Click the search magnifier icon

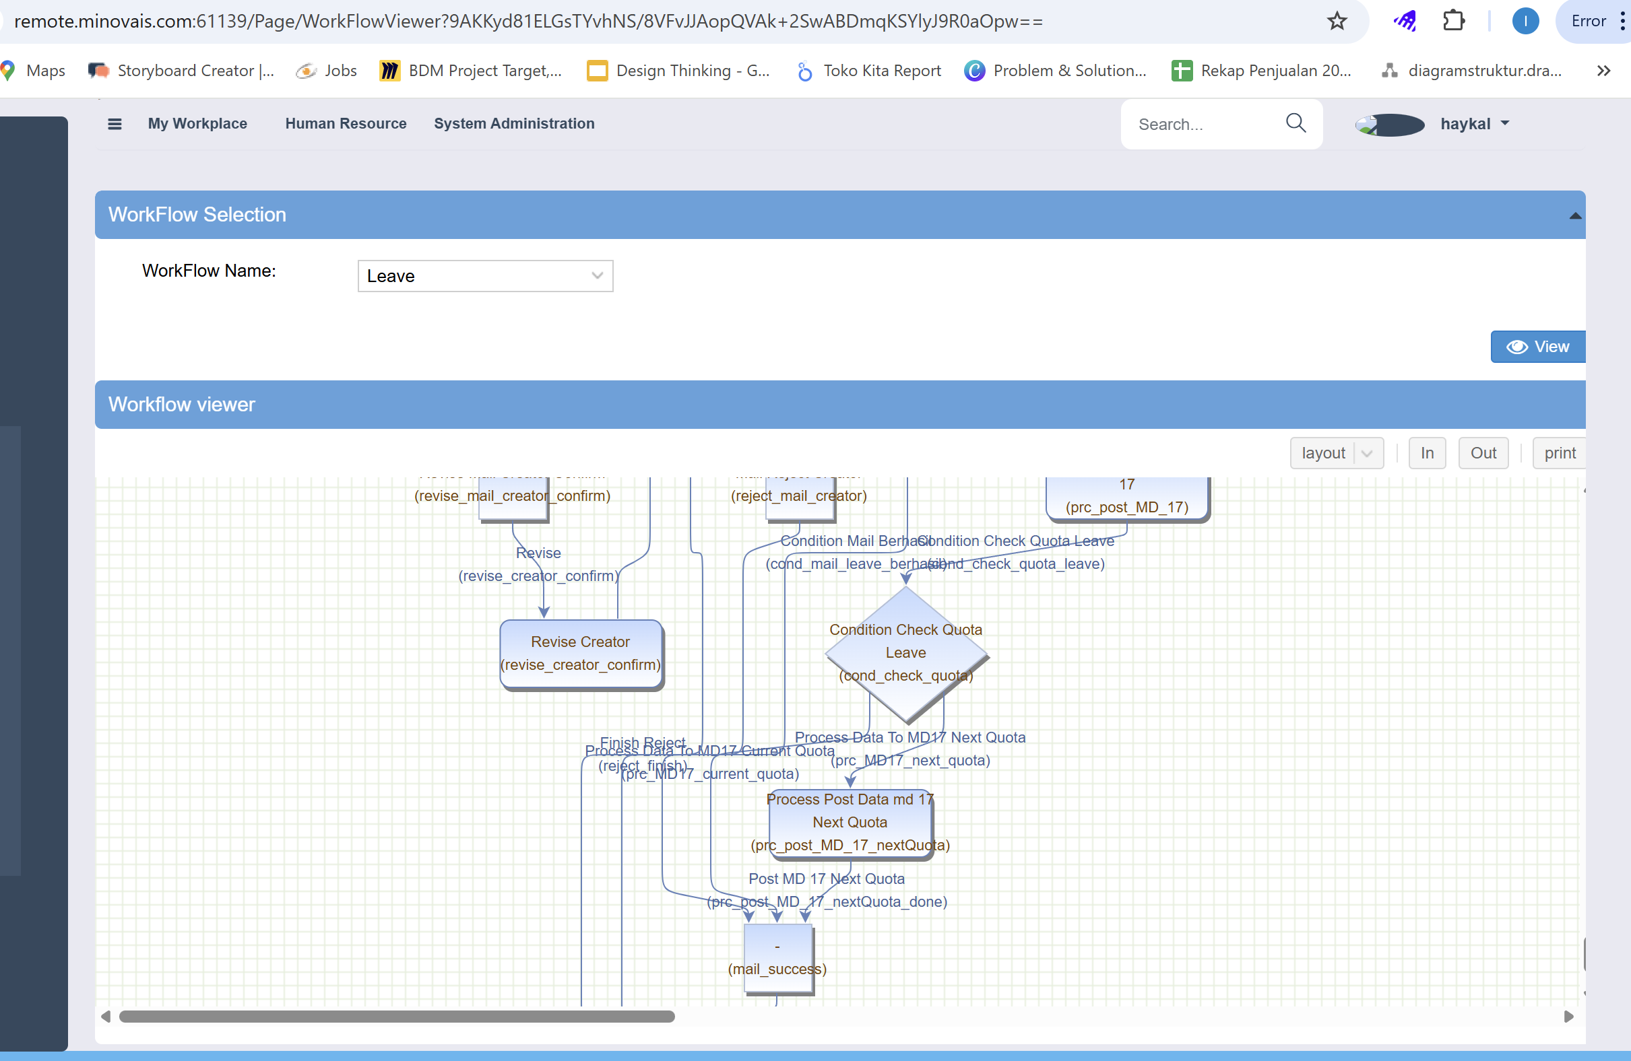pyautogui.click(x=1296, y=123)
